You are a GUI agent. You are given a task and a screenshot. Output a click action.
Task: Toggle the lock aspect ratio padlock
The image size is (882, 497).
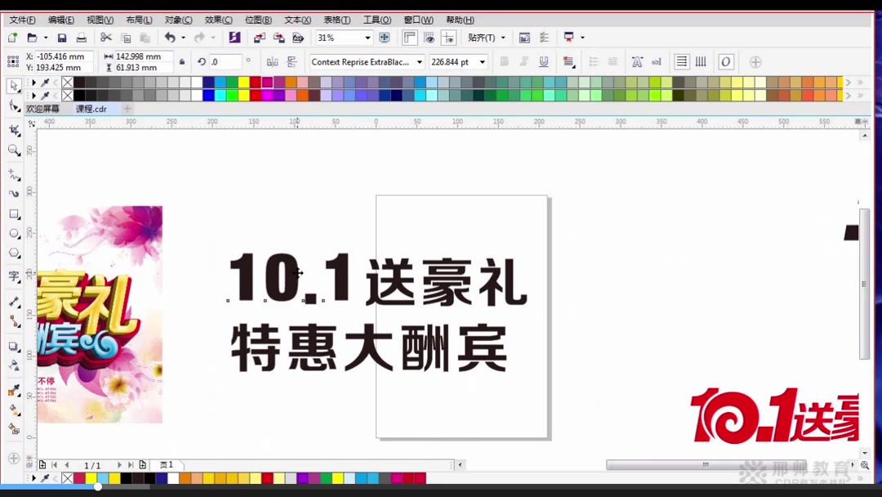181,62
